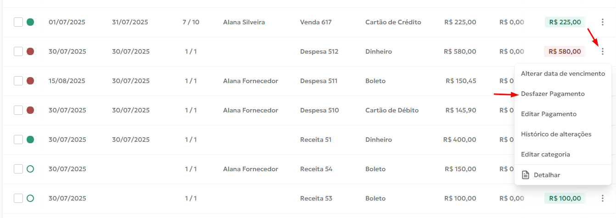
Task: Choose Desfazer Pagamento from the menu
Action: (x=553, y=94)
